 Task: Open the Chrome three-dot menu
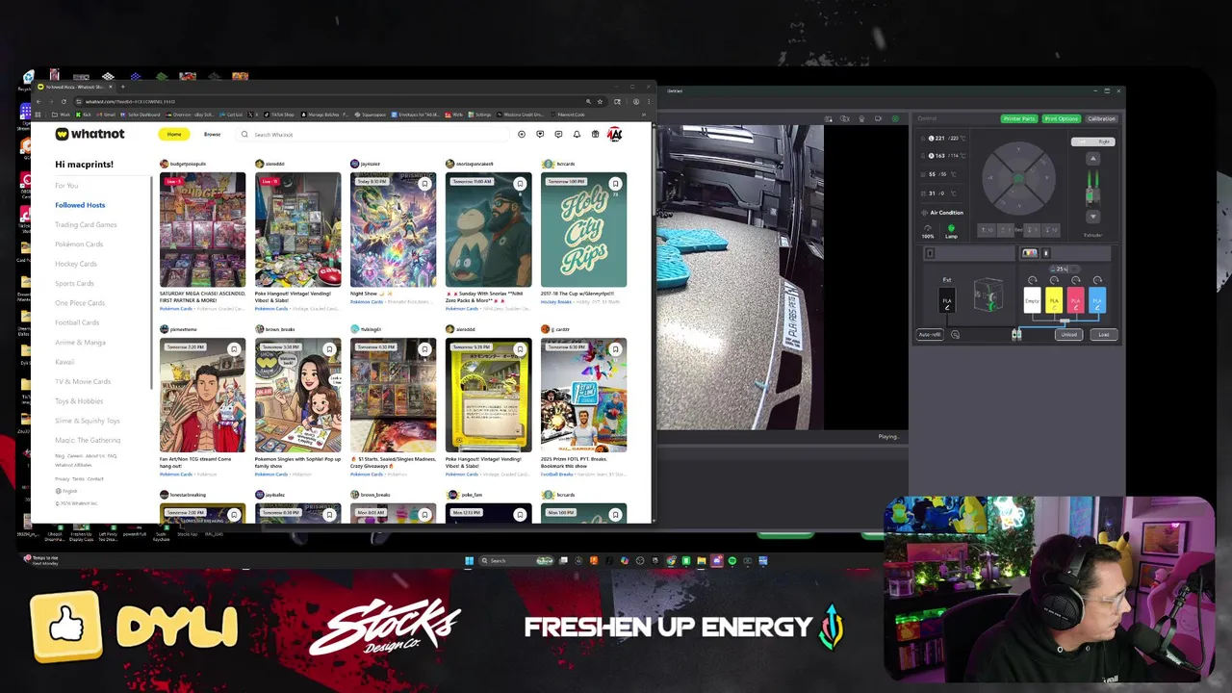(648, 101)
